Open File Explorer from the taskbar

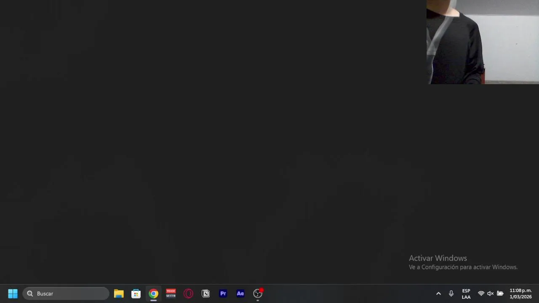119,293
